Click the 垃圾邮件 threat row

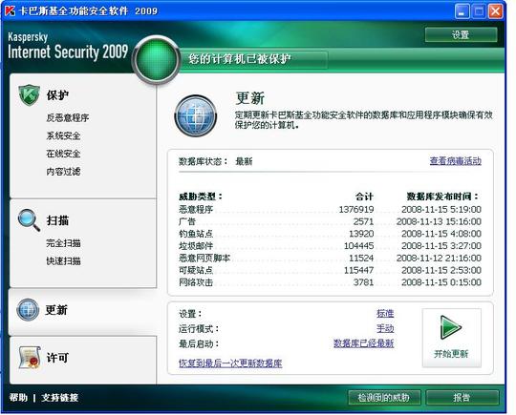coord(330,246)
